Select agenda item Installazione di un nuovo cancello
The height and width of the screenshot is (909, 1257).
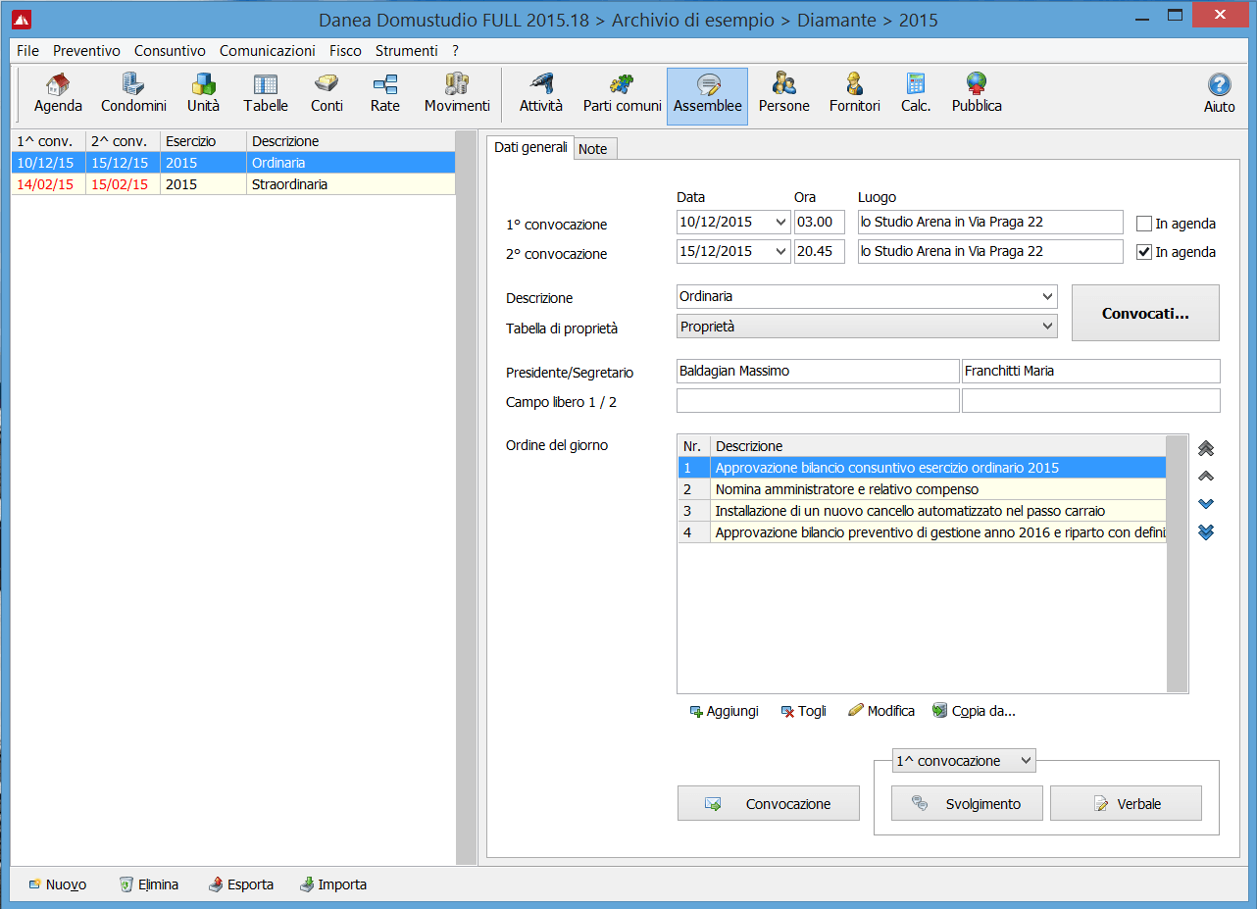[922, 510]
